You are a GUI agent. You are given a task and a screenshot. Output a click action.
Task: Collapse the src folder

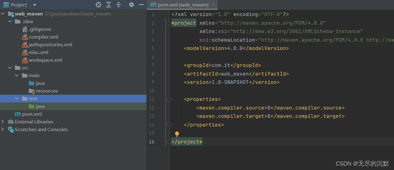[10, 68]
